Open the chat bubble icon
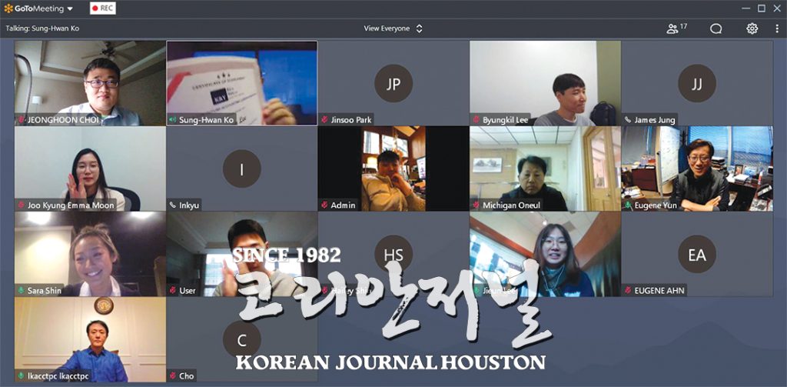The image size is (787, 387). 716,28
